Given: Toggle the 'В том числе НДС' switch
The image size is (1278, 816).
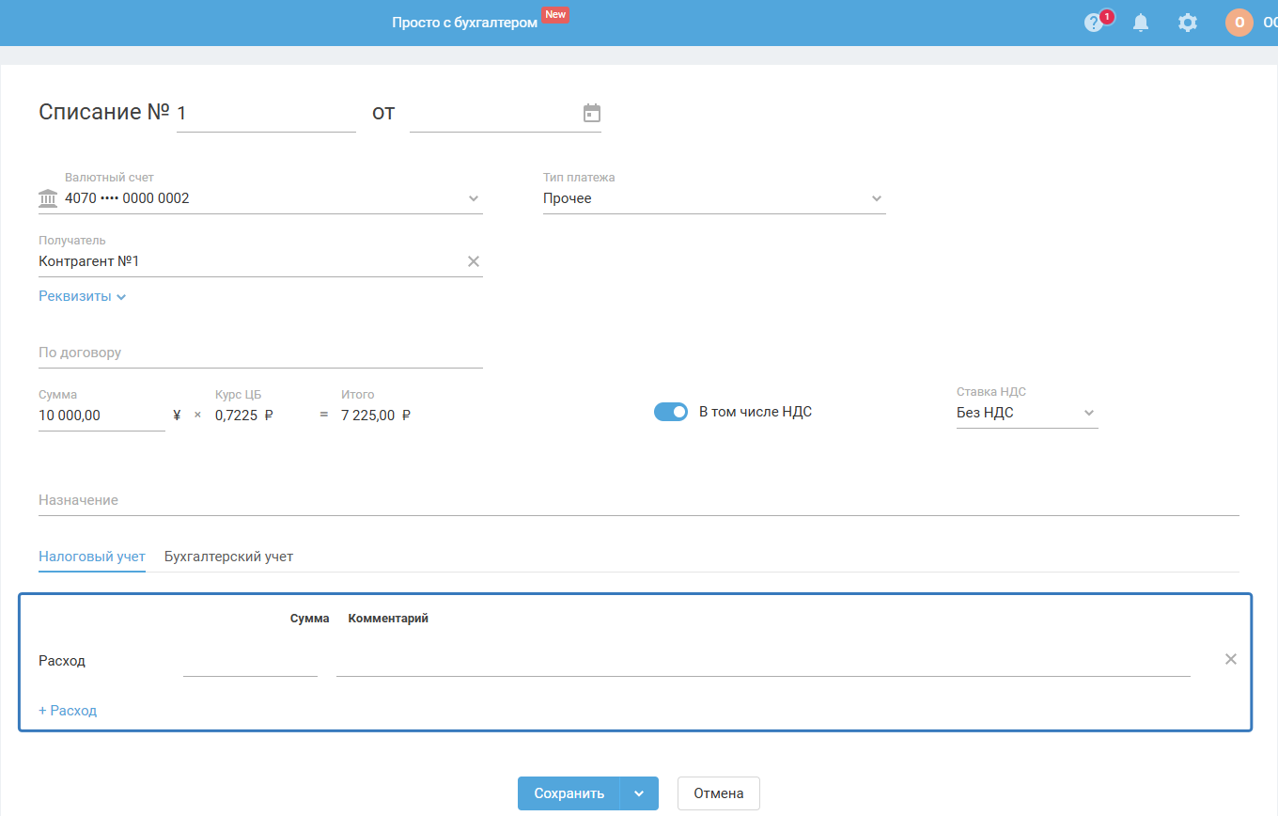Looking at the screenshot, I should pos(671,412).
